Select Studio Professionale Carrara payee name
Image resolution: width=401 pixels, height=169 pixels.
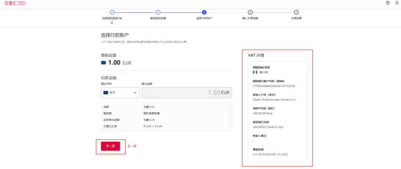pyautogui.click(x=274, y=100)
